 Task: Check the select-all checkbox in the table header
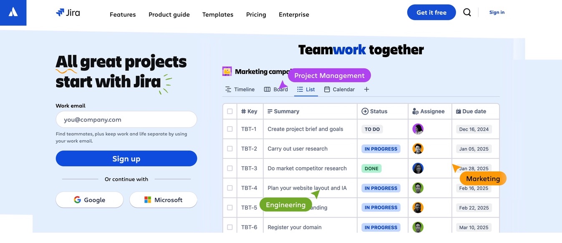(230, 111)
